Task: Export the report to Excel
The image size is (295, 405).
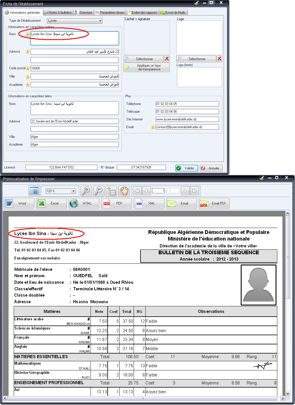Action: click(52, 203)
